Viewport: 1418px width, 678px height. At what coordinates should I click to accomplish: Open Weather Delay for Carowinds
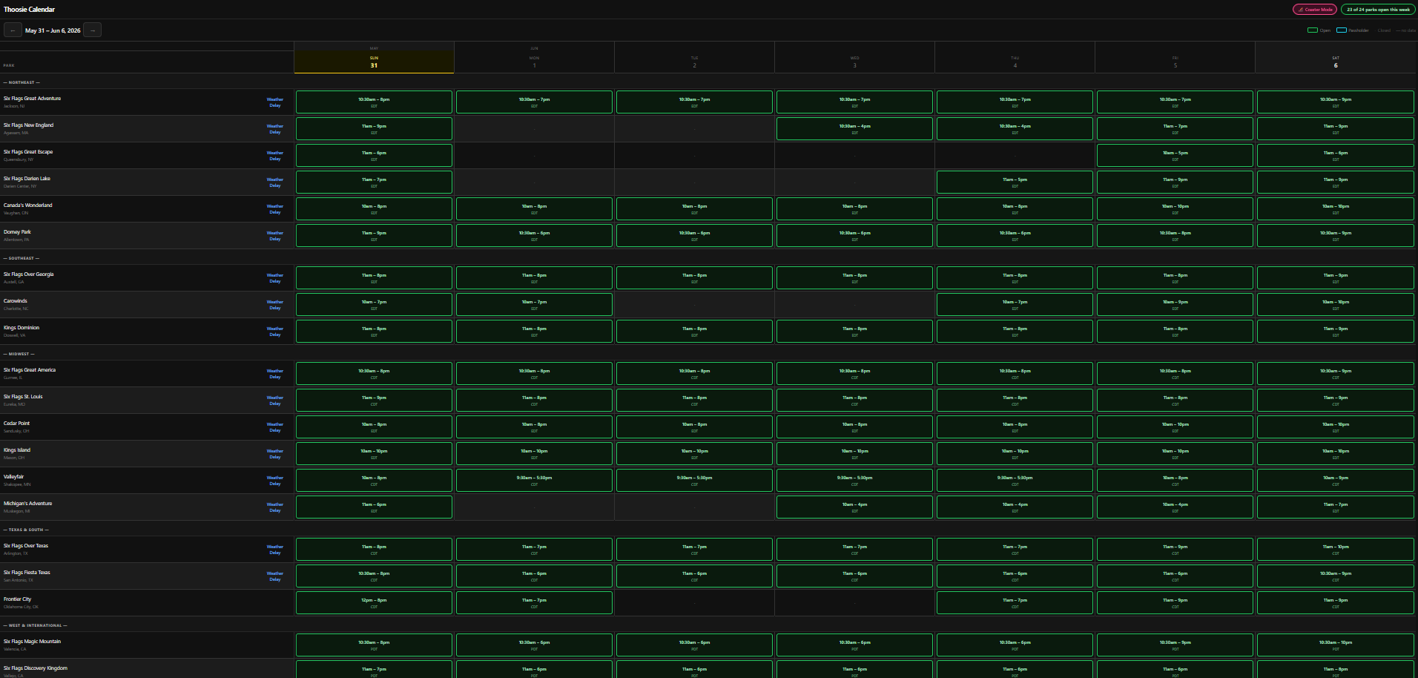point(275,305)
